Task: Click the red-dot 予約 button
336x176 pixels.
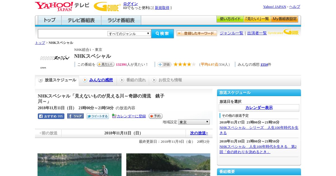Action: tap(155, 116)
